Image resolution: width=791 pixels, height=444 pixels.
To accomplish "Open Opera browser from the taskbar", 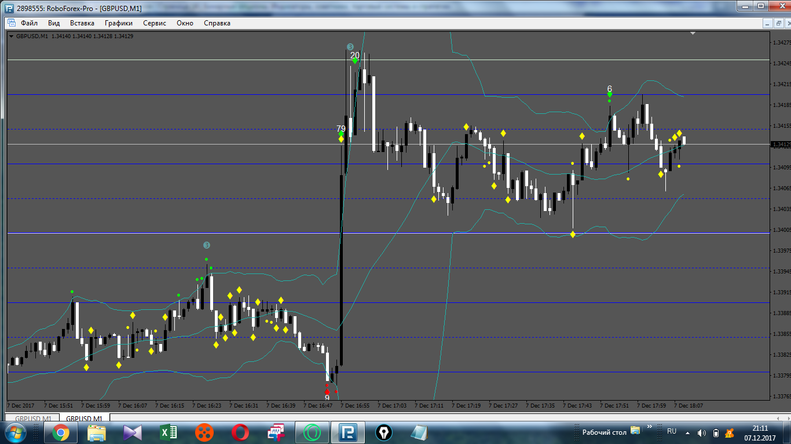I will (240, 432).
